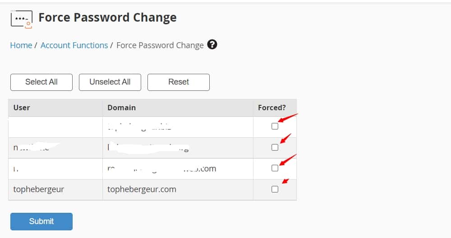
Task: Open Account Functions breadcrumb link
Action: tap(74, 45)
